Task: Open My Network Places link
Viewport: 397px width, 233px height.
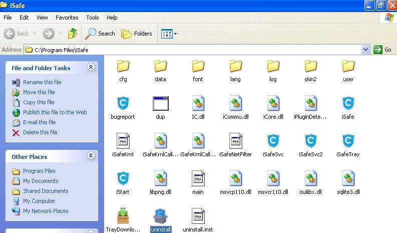Action: point(40,211)
